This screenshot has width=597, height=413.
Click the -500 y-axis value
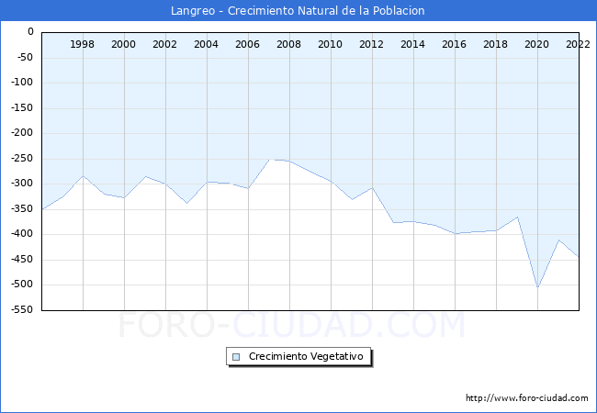pyautogui.click(x=22, y=285)
